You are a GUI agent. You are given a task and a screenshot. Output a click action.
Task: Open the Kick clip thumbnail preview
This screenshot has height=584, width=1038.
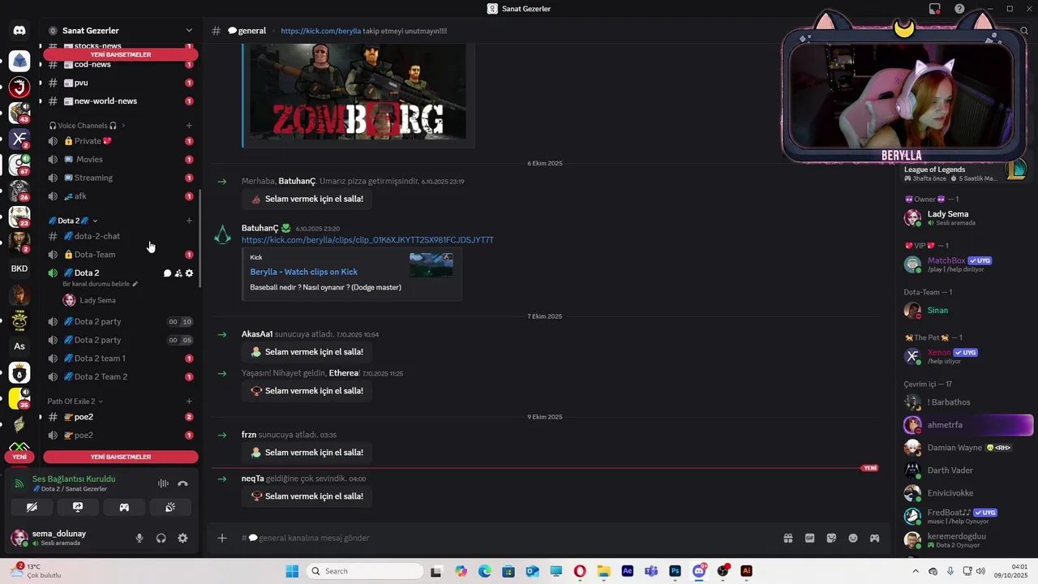click(x=431, y=265)
